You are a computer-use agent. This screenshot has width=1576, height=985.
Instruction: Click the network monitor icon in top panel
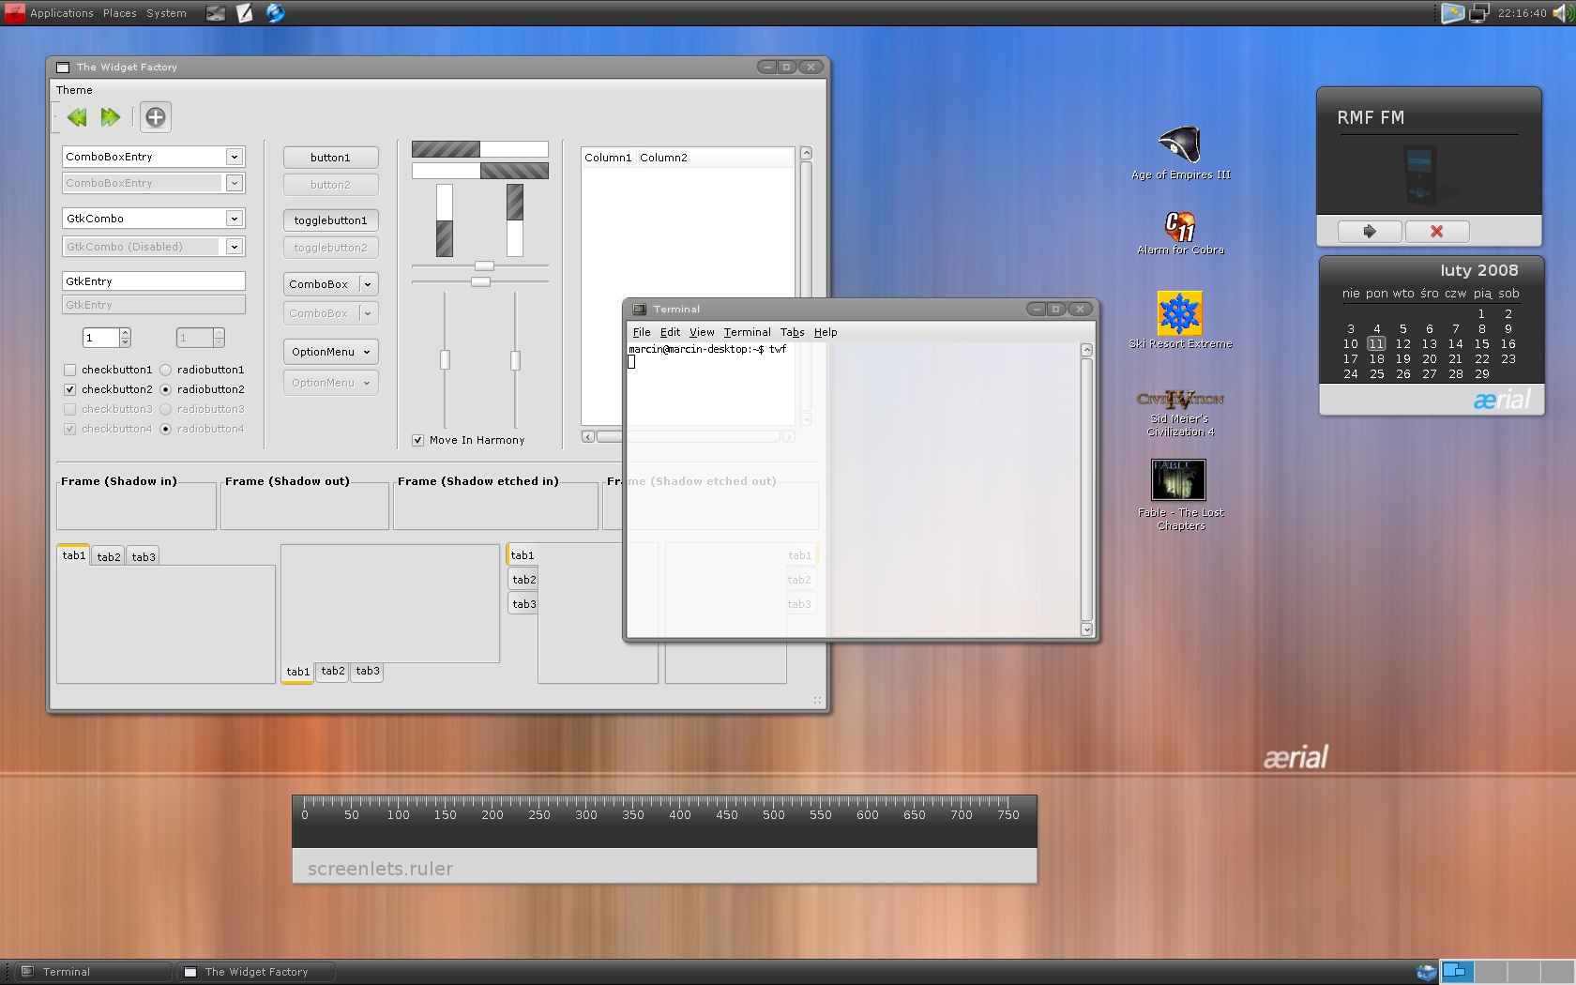(1478, 13)
